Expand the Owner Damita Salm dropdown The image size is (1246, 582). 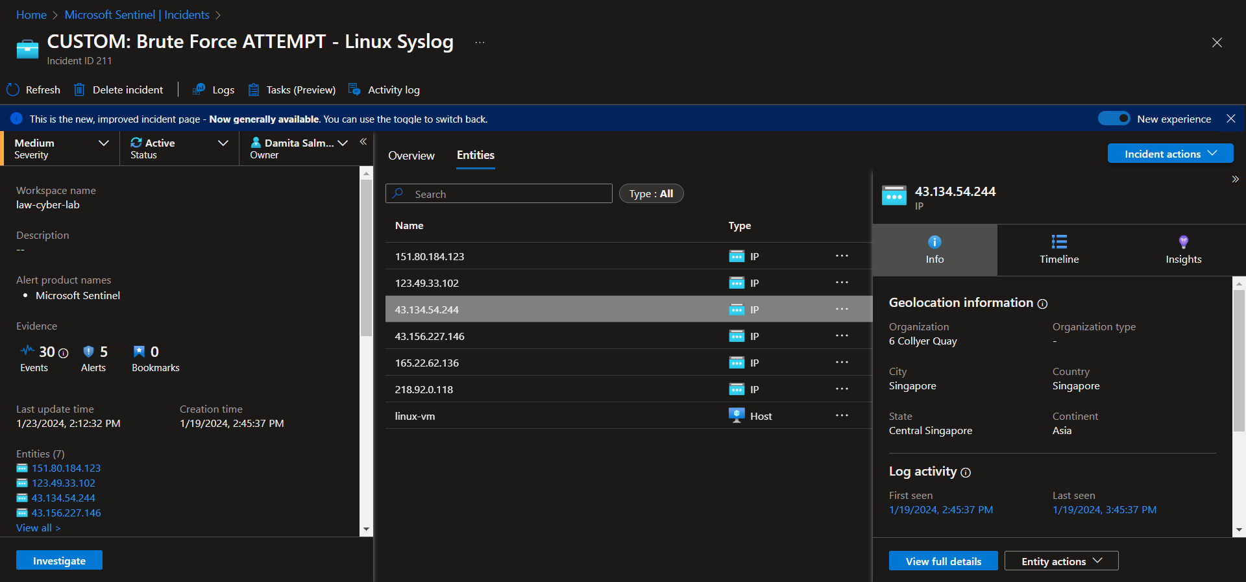coord(299,149)
